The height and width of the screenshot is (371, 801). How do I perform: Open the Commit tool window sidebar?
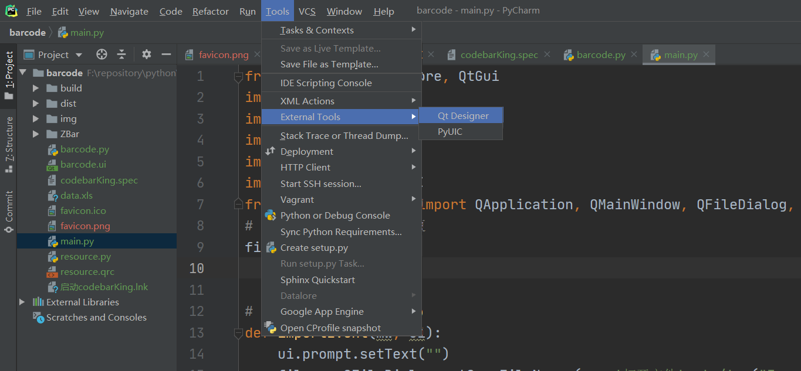[9, 212]
